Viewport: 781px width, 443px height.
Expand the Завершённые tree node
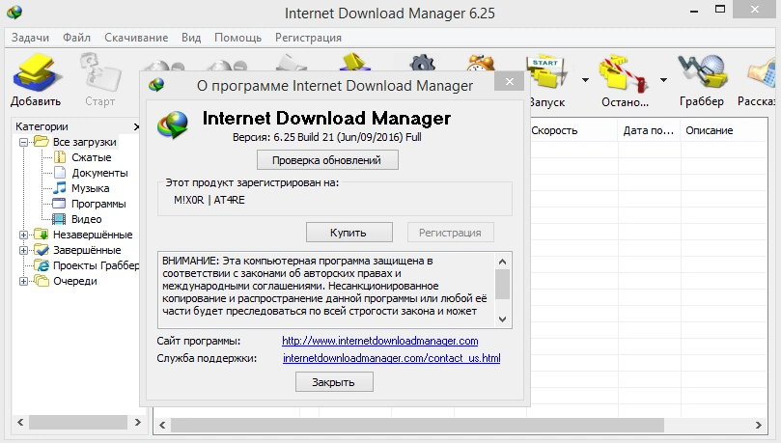point(23,250)
